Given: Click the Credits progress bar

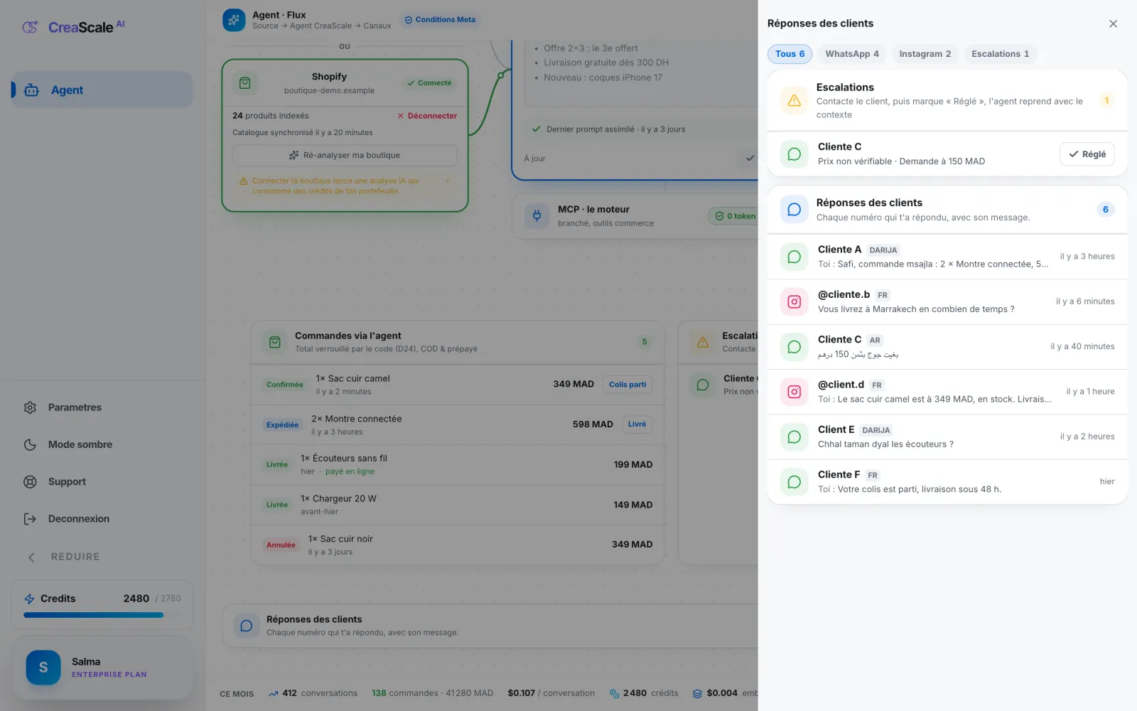Looking at the screenshot, I should (102, 615).
